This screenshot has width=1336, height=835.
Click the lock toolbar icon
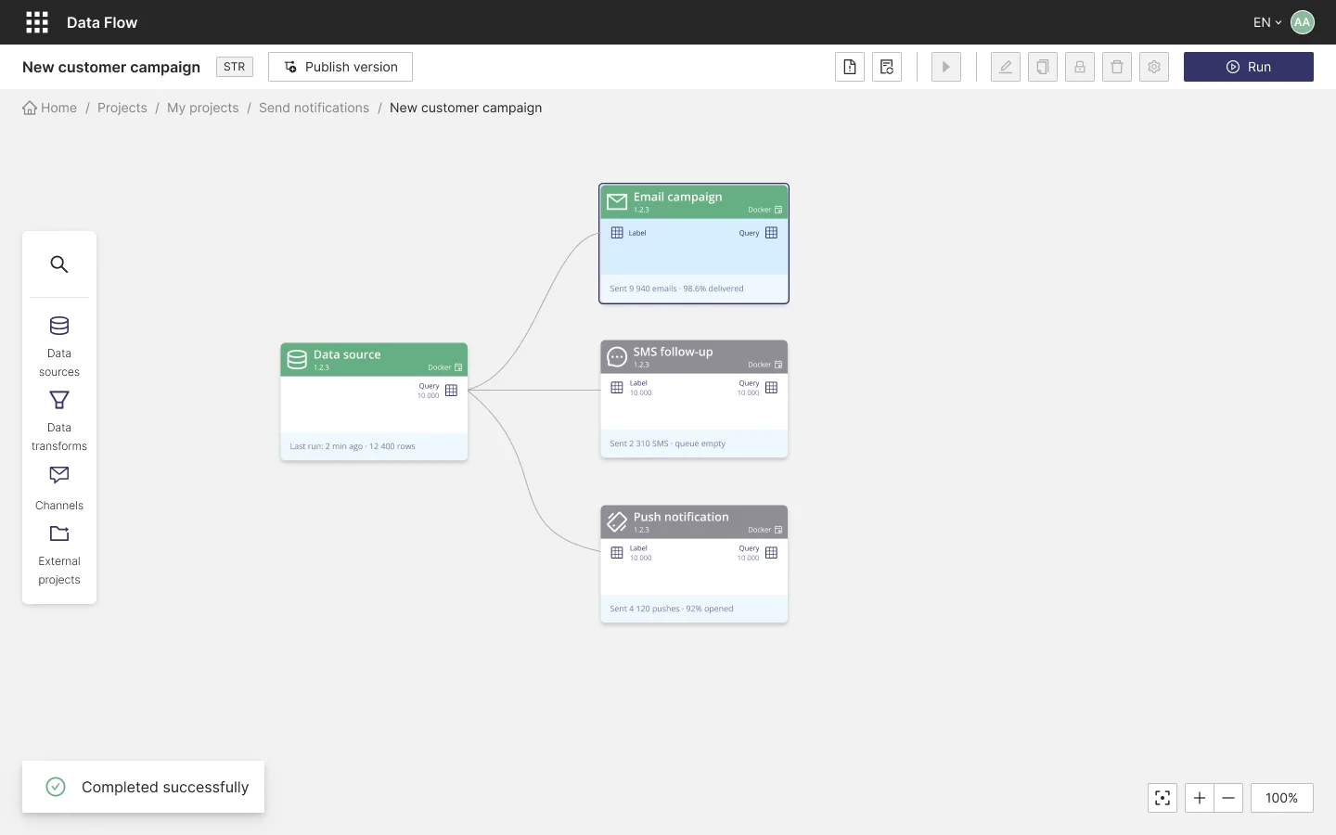(x=1080, y=67)
